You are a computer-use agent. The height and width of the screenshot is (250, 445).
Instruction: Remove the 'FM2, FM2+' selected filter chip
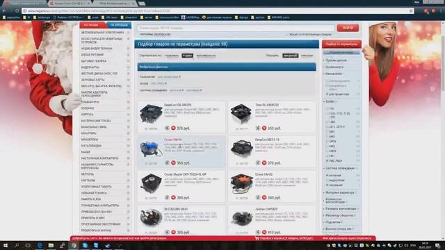(x=165, y=83)
